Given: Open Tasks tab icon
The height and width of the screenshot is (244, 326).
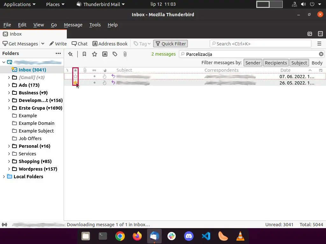Looking at the screenshot, I should [320, 34].
